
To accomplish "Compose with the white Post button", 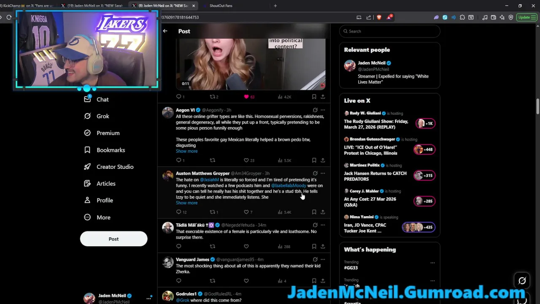I will (113, 239).
